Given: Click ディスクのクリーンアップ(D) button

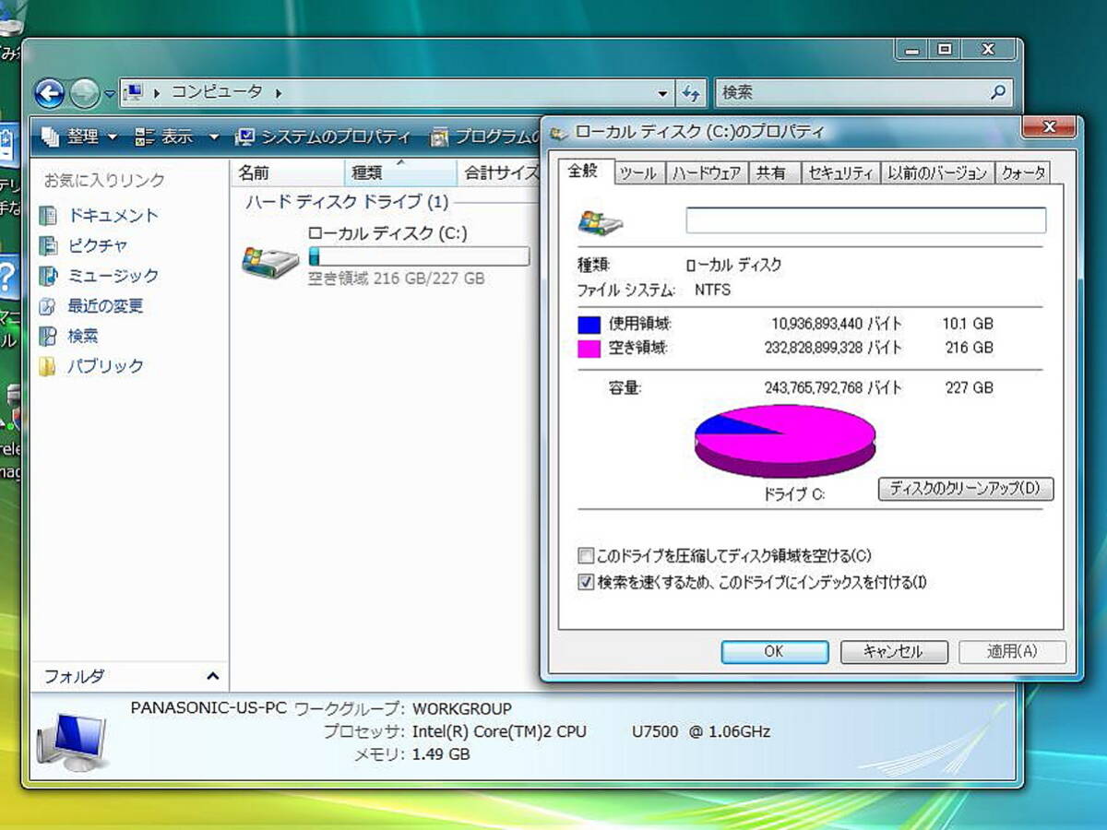Looking at the screenshot, I should (x=966, y=489).
